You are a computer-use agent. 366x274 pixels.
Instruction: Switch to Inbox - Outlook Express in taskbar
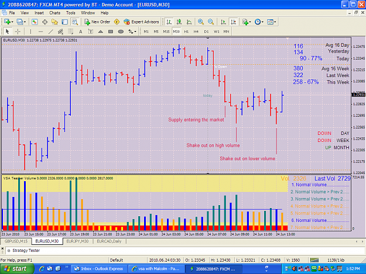[99, 269]
